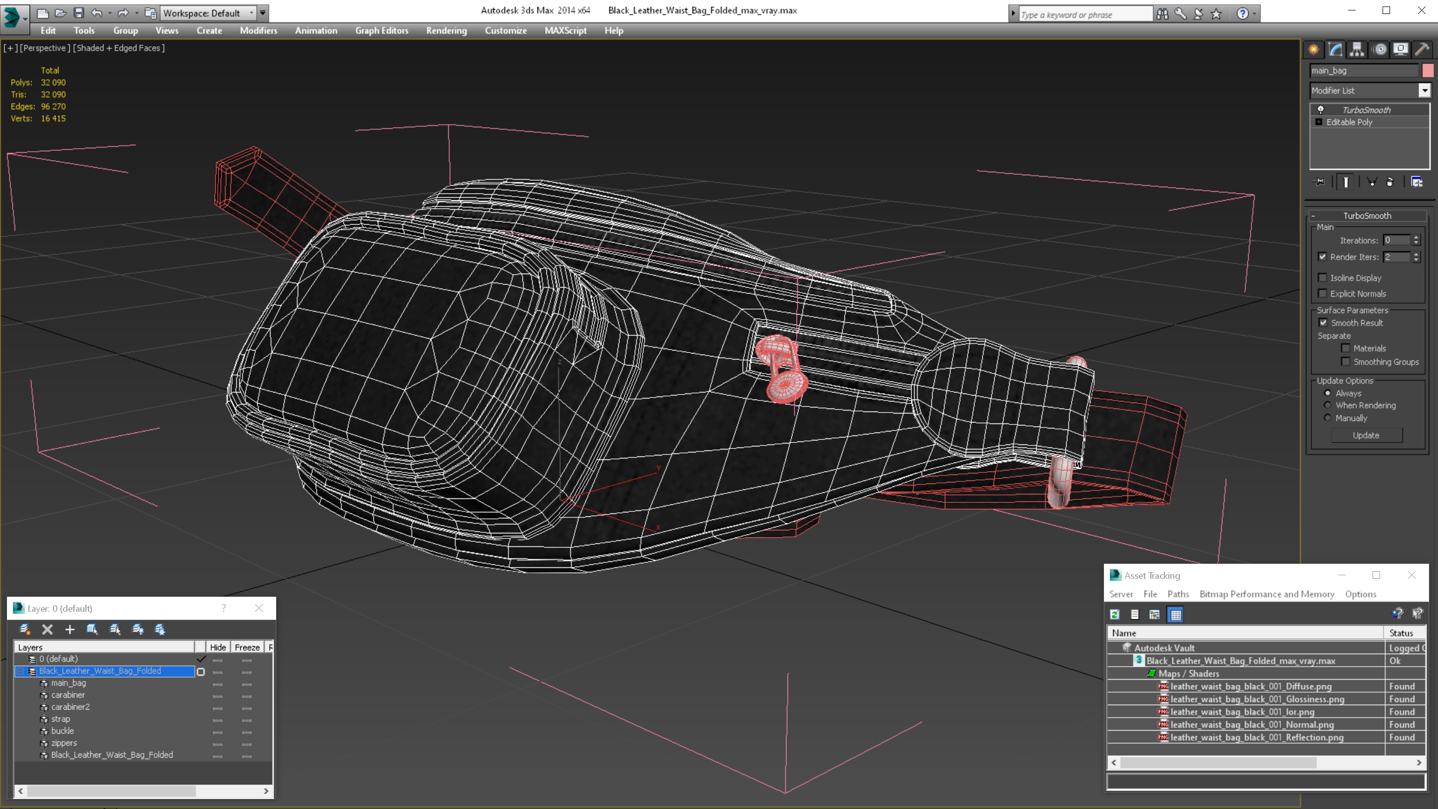Select the Manually update option
1438x809 pixels.
tap(1328, 418)
